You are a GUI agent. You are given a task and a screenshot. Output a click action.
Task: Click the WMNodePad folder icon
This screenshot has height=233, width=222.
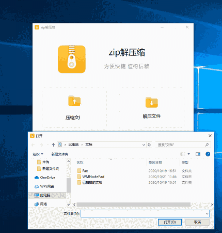tap(79, 177)
